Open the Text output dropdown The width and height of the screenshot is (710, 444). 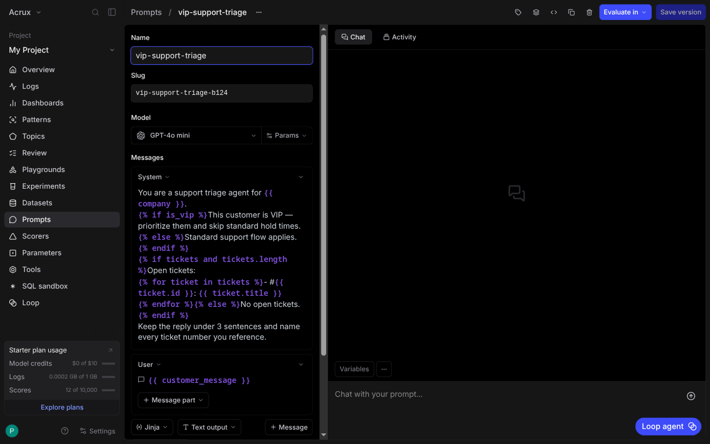pos(209,427)
